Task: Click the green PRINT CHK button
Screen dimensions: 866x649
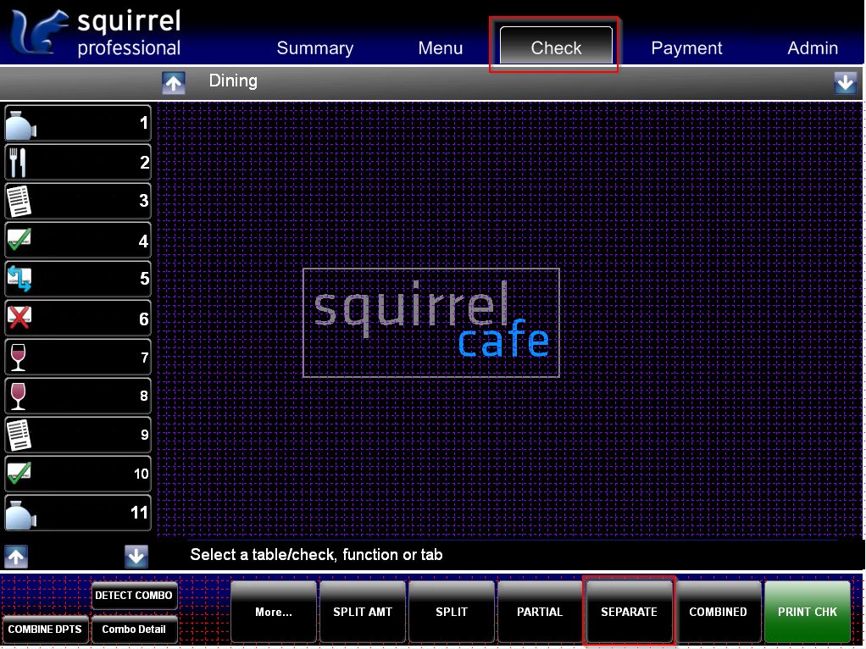Action: click(807, 612)
